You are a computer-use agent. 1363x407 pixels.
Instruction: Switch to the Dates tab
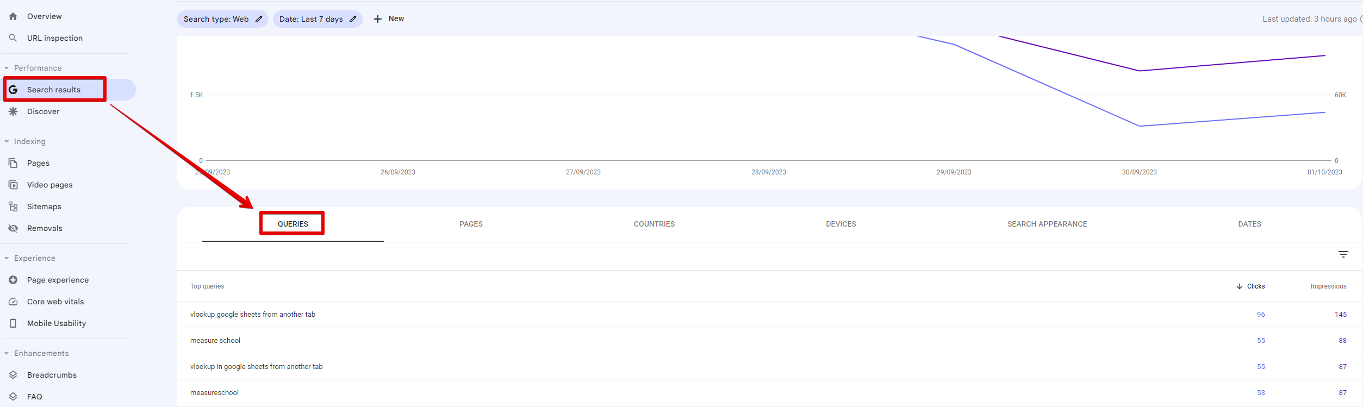1249,224
